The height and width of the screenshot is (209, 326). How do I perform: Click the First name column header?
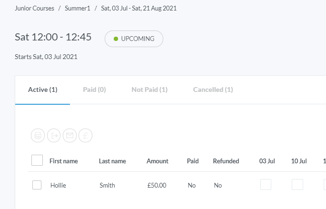pyautogui.click(x=63, y=161)
